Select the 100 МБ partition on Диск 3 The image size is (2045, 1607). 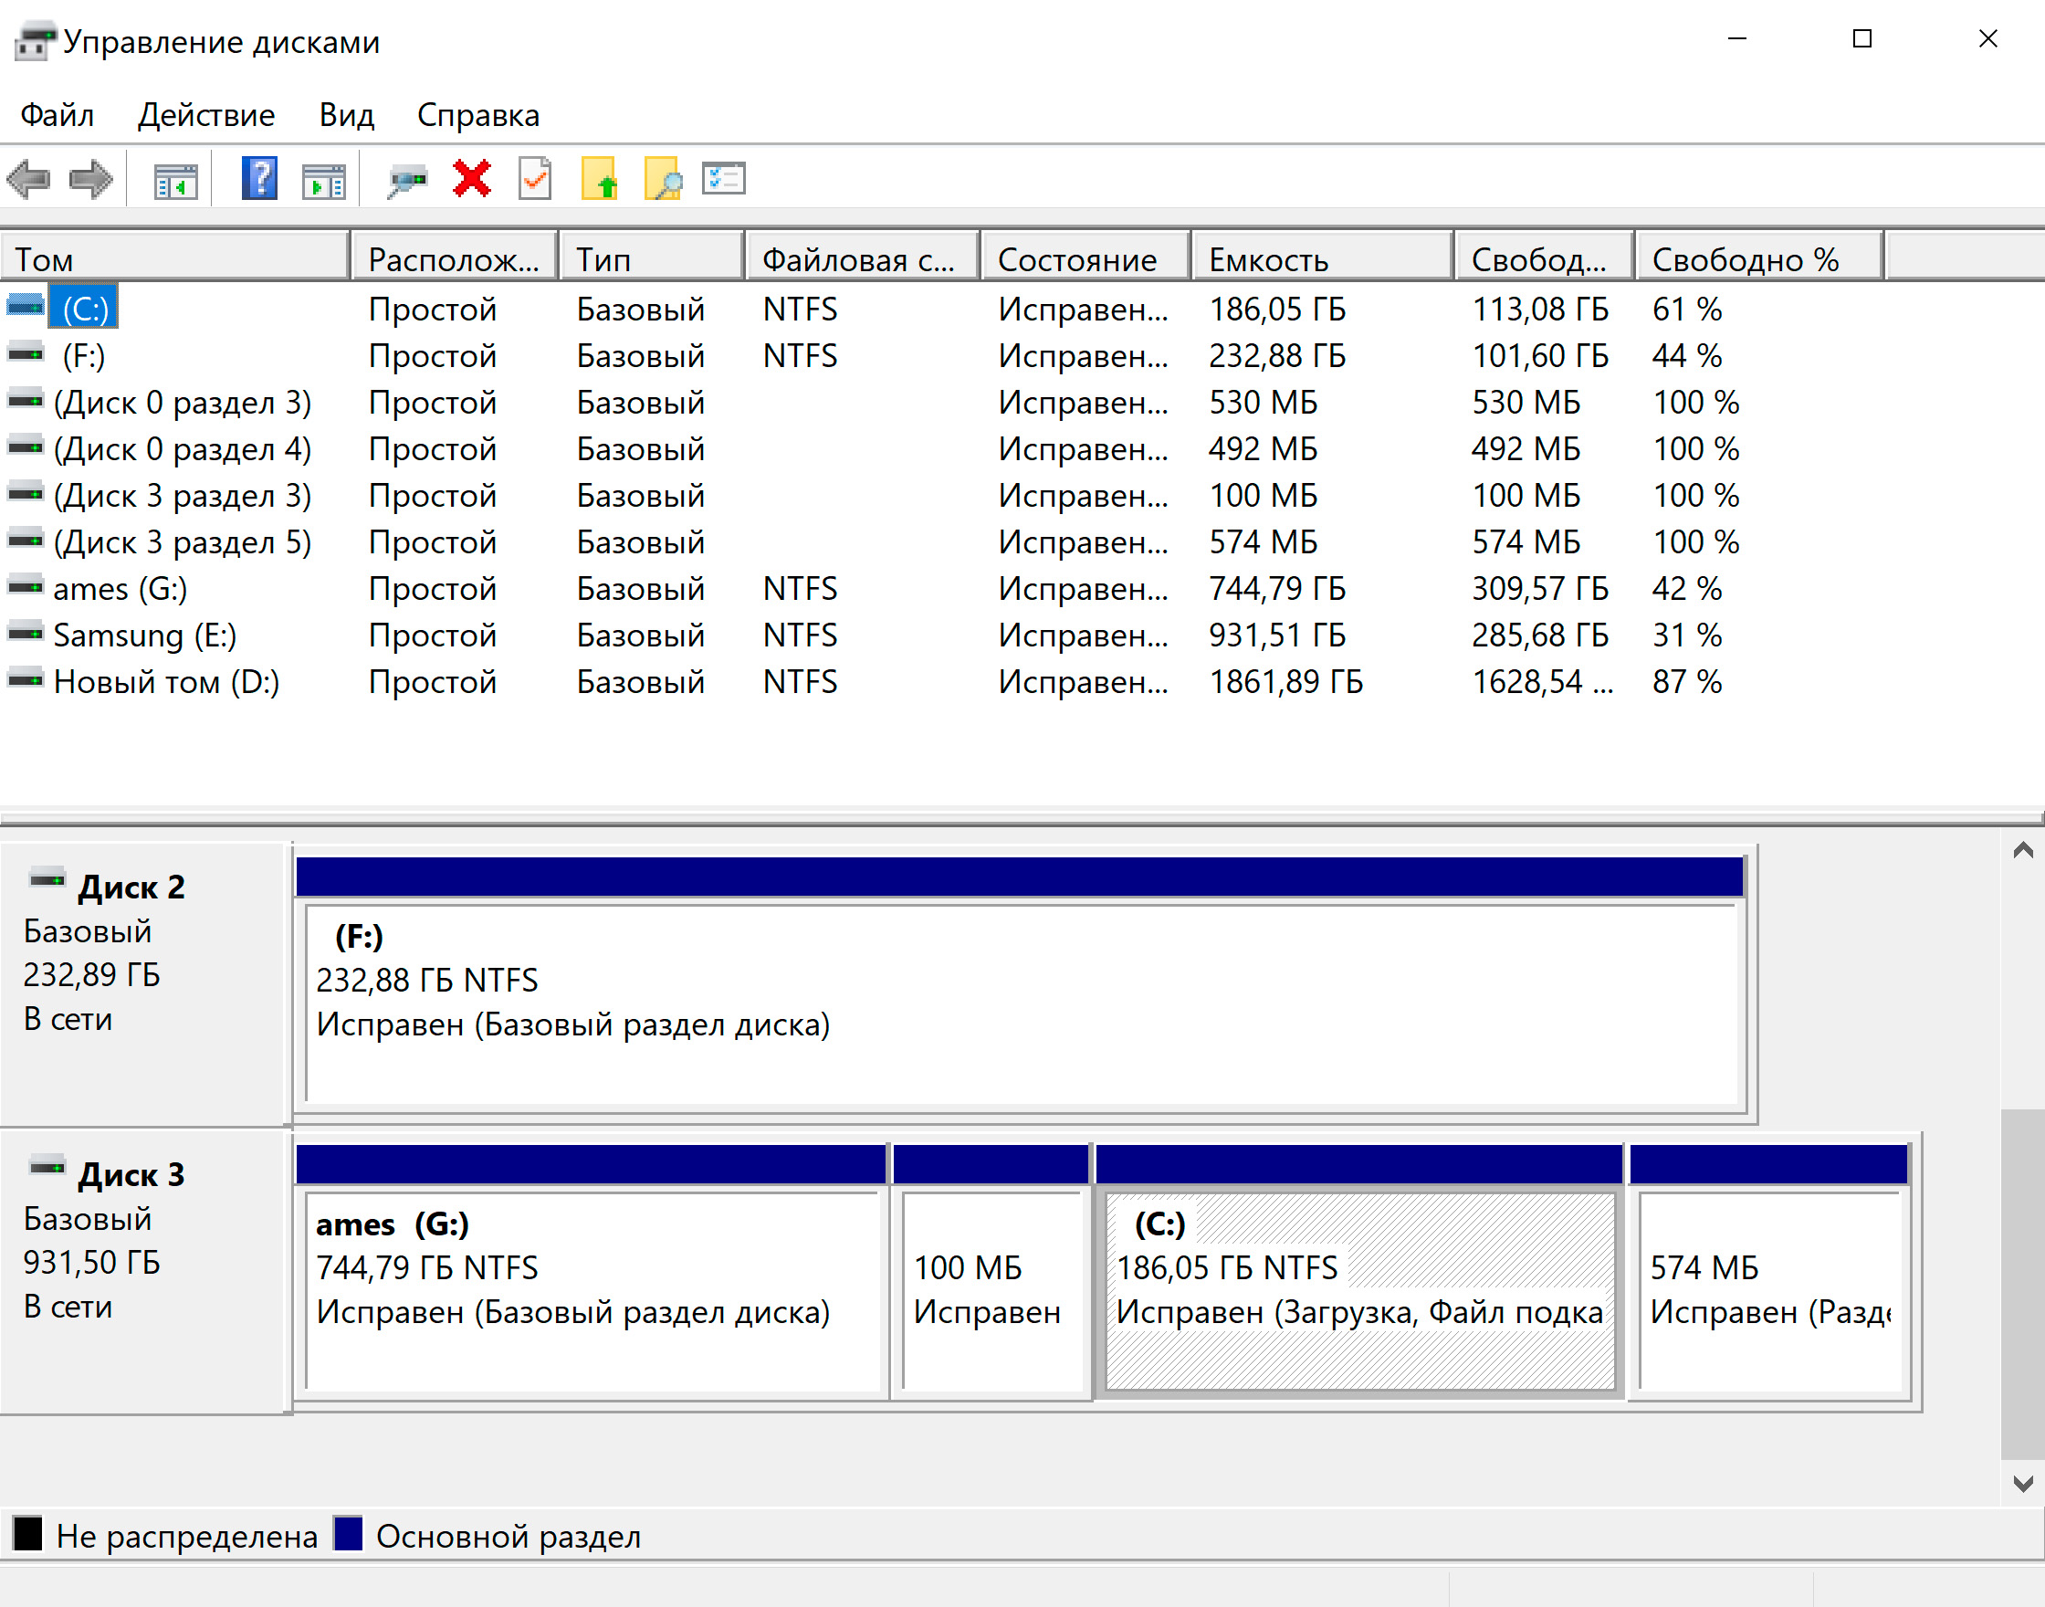991,1272
